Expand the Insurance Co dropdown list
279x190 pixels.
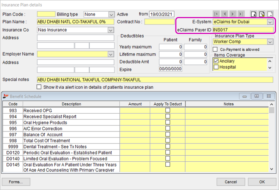111,30
